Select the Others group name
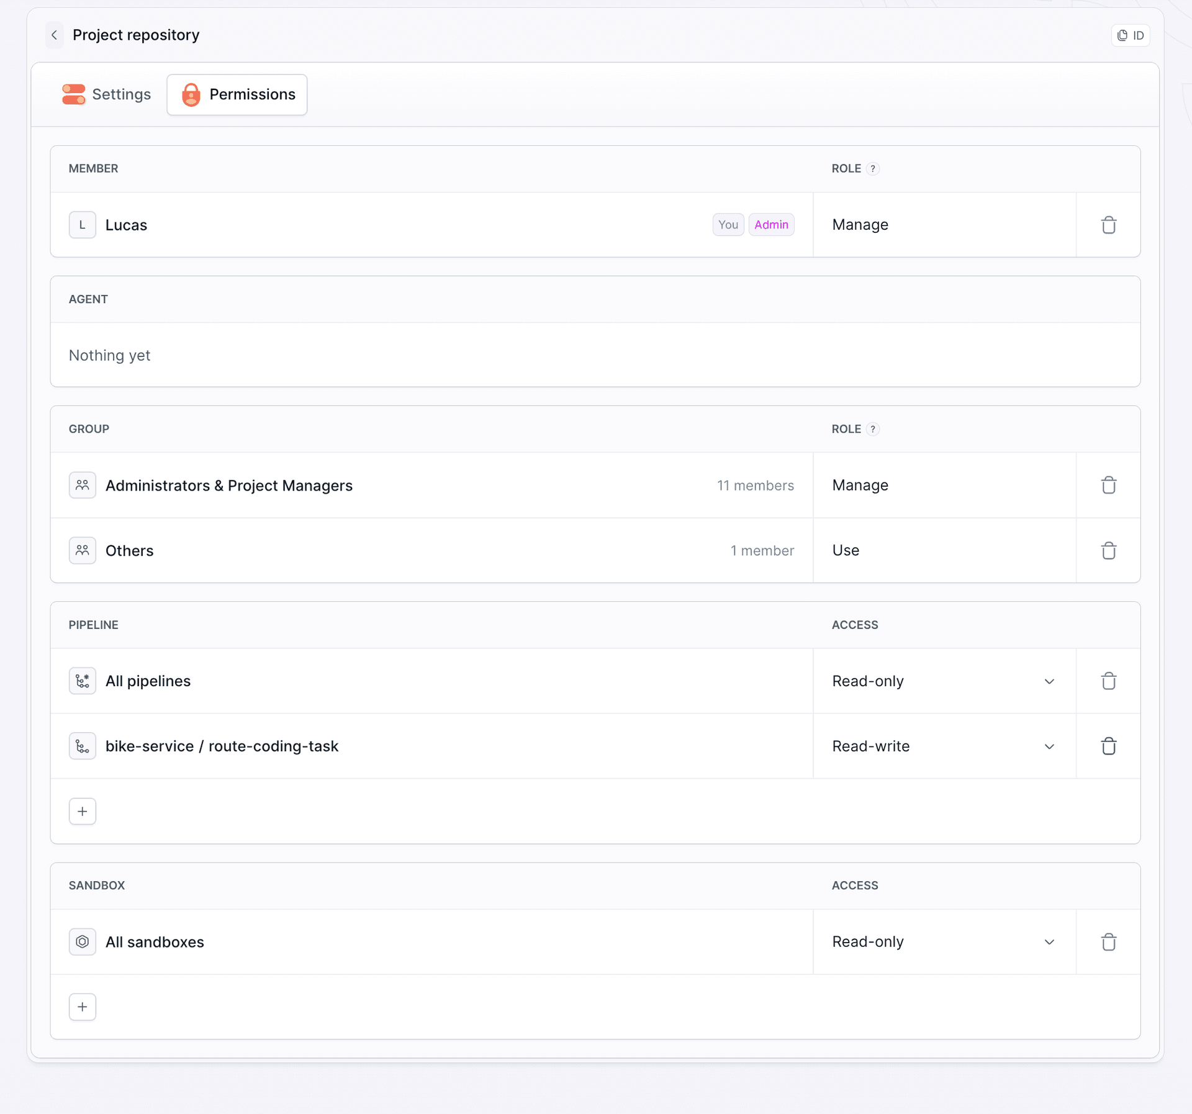Image resolution: width=1192 pixels, height=1114 pixels. (129, 551)
